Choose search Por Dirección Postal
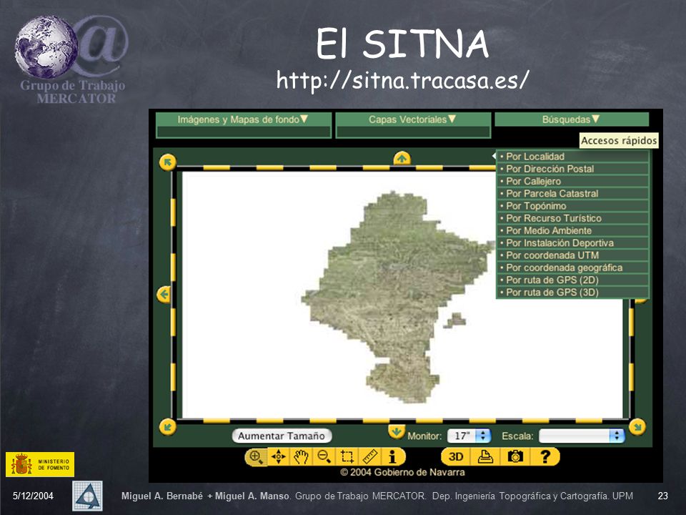 572,169
